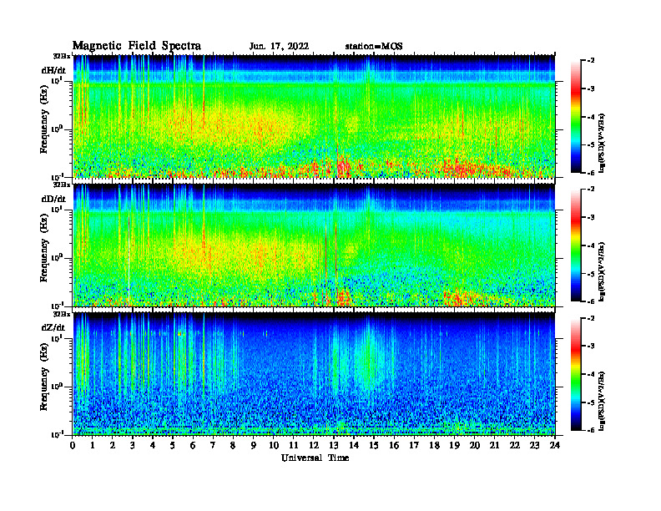Click the "-4" value on dZ/dt color bar
This screenshot has width=661, height=511.
(591, 374)
